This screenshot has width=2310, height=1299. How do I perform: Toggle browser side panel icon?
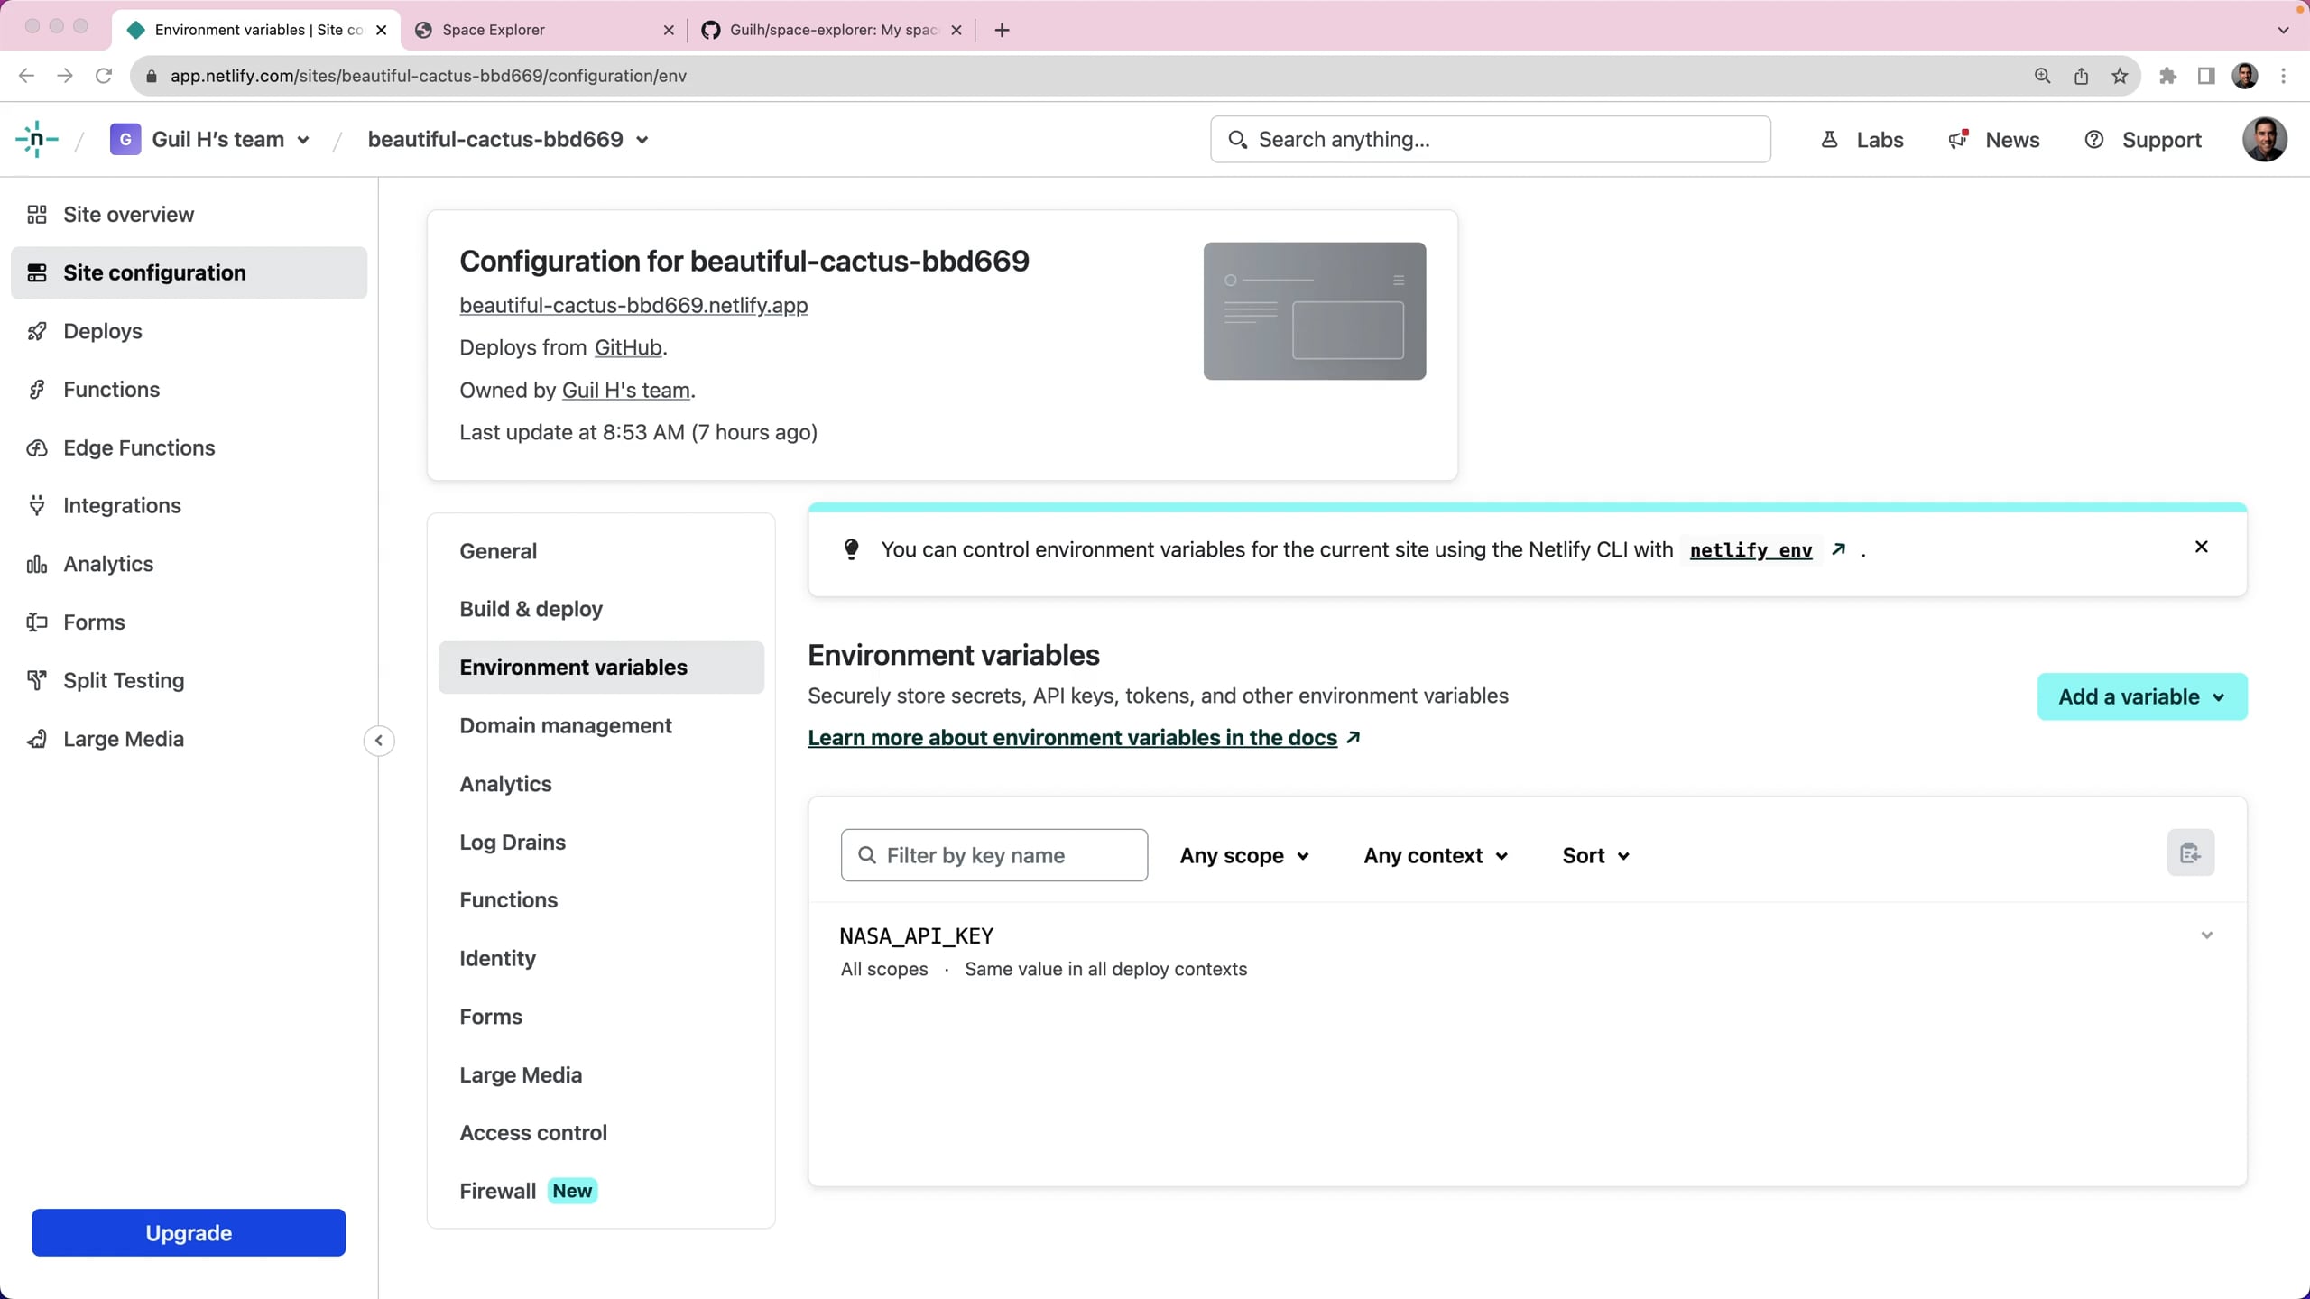click(2206, 76)
